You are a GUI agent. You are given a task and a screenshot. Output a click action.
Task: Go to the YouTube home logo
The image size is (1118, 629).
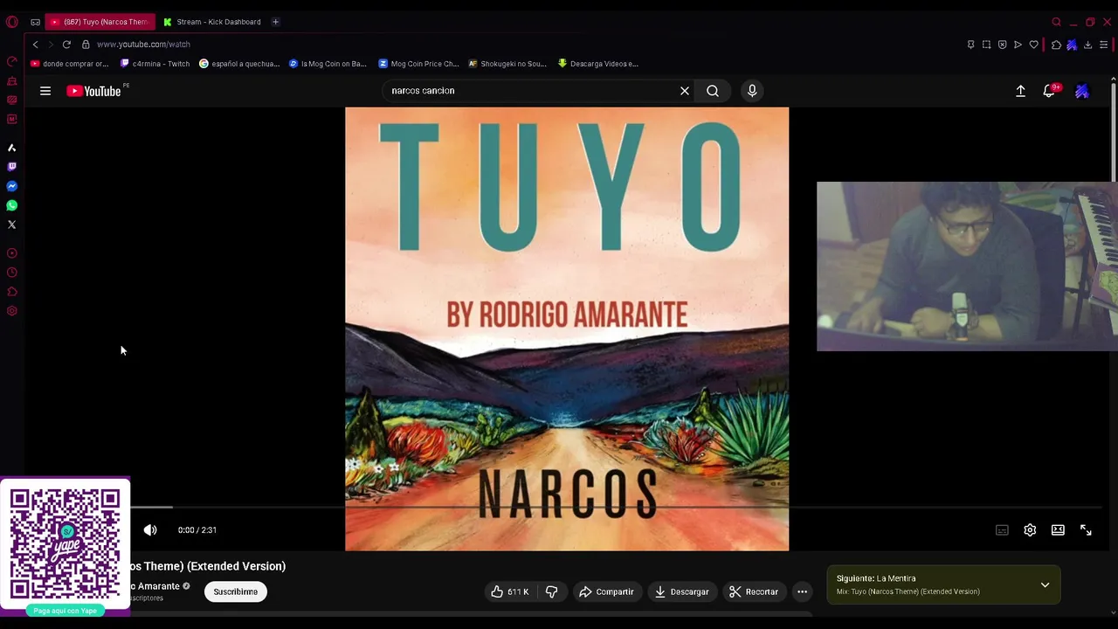pyautogui.click(x=93, y=91)
